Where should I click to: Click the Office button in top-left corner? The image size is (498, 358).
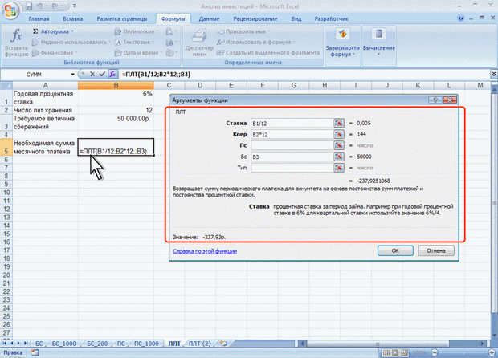[9, 9]
